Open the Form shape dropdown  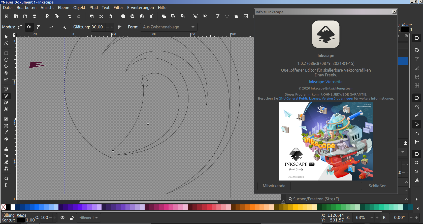169,27
